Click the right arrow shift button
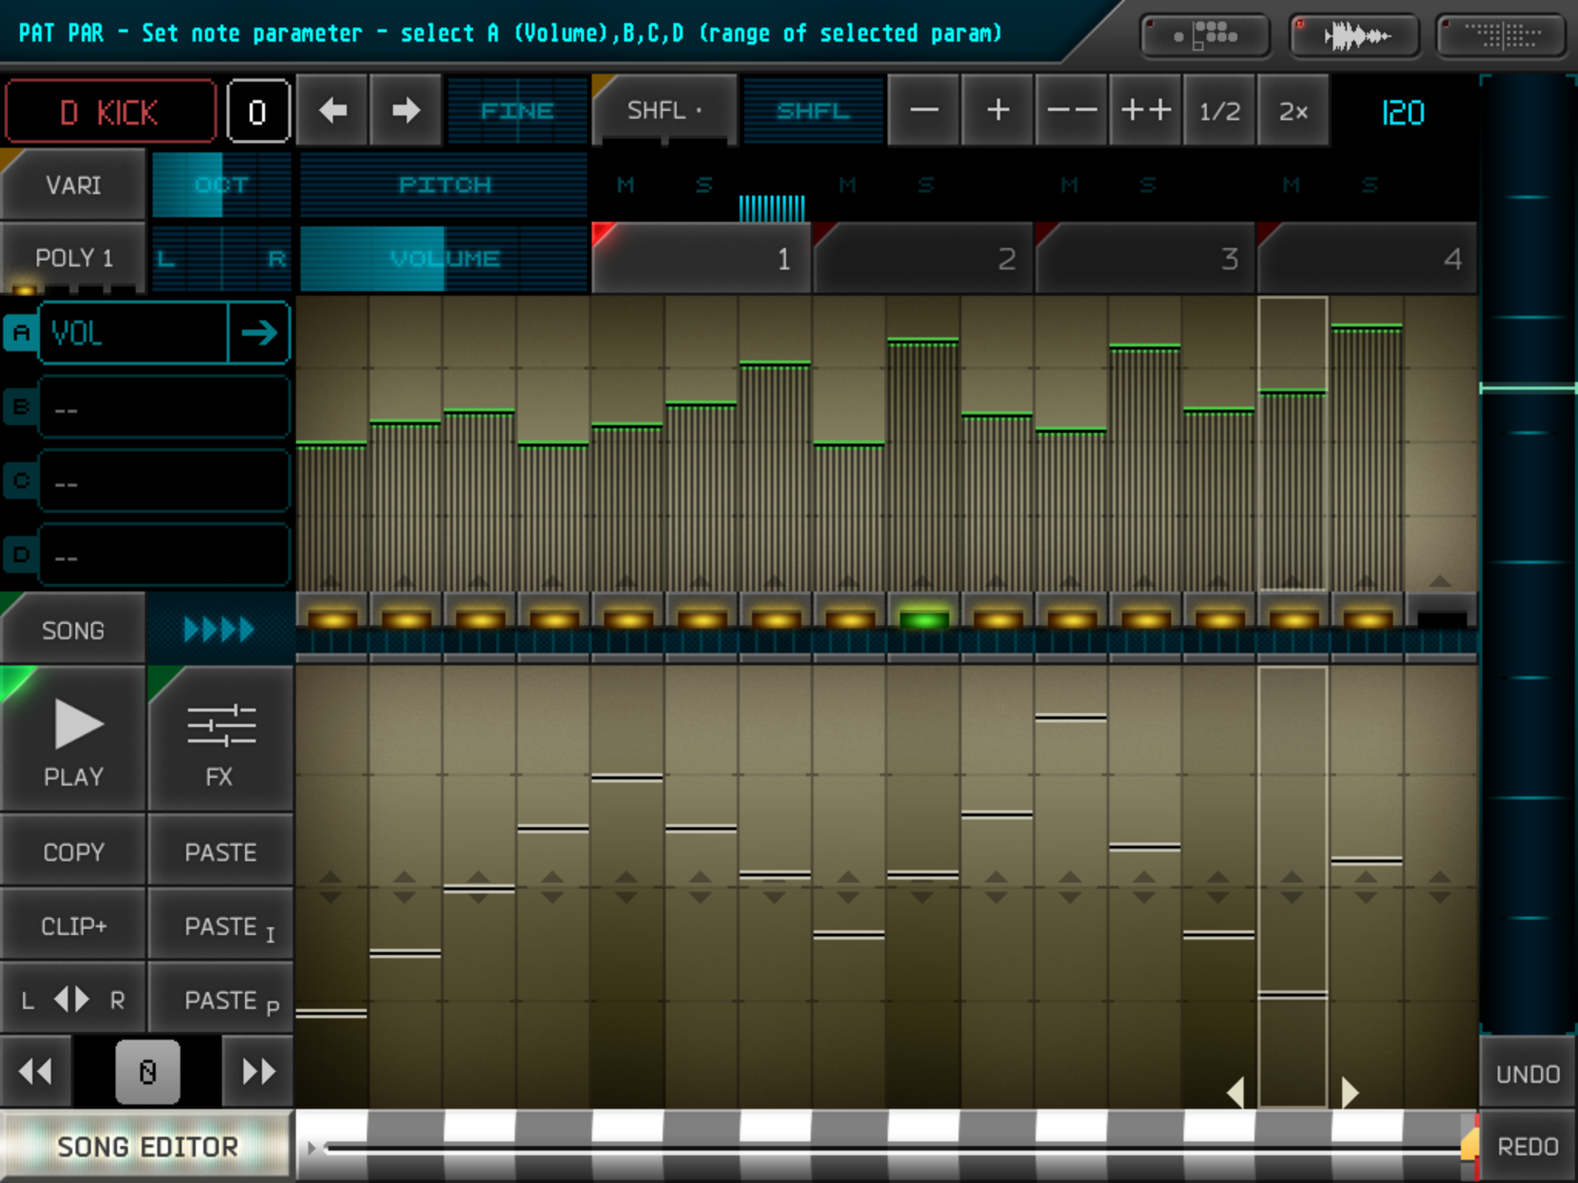1578x1183 pixels. click(406, 111)
